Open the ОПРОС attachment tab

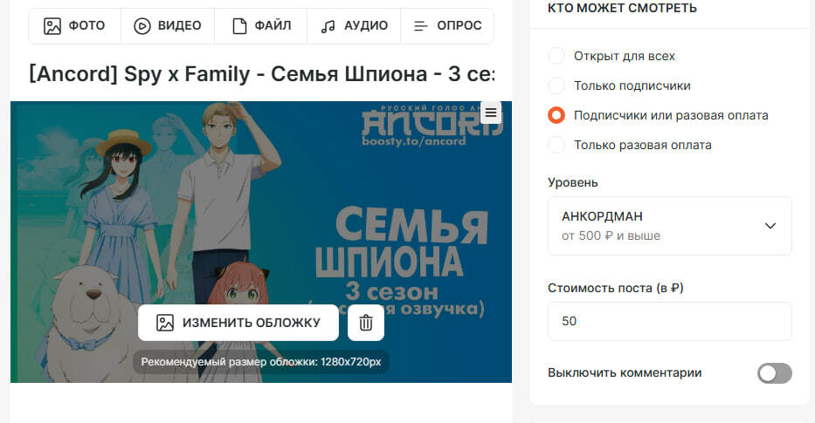click(447, 26)
